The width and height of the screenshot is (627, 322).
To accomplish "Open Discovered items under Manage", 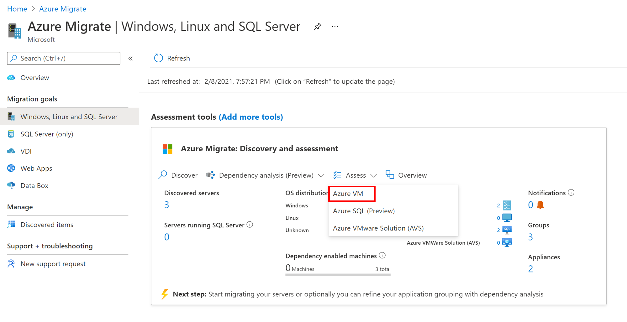I will (47, 225).
